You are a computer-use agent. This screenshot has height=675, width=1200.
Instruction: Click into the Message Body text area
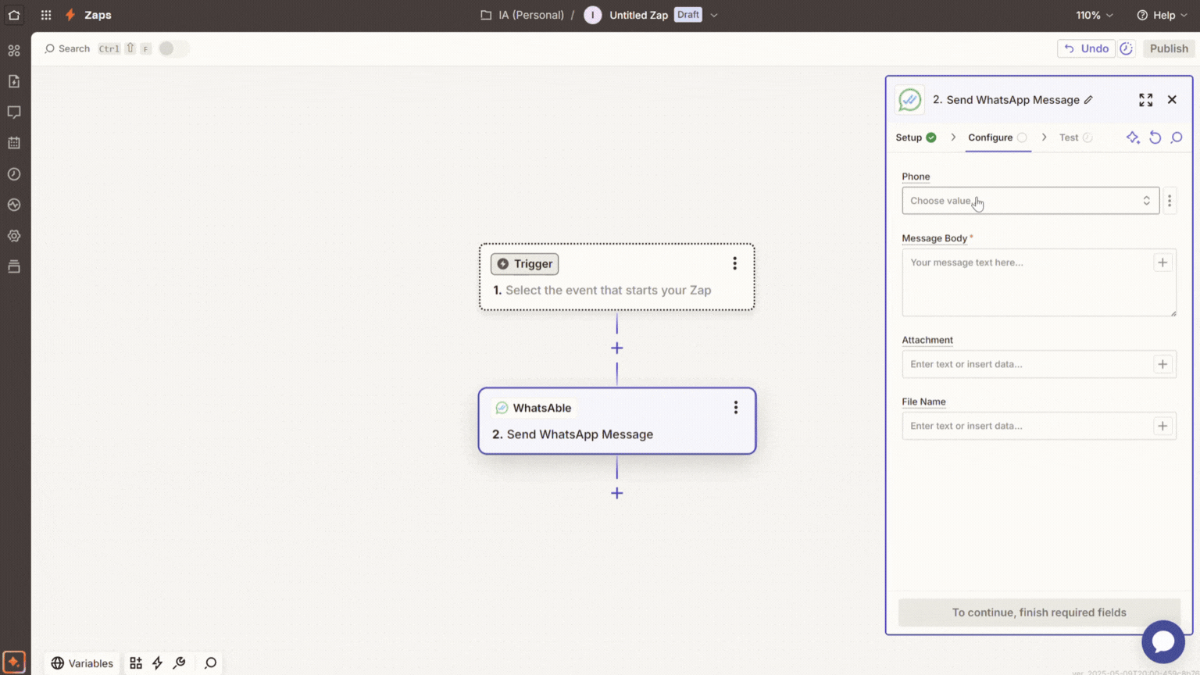(x=1039, y=283)
